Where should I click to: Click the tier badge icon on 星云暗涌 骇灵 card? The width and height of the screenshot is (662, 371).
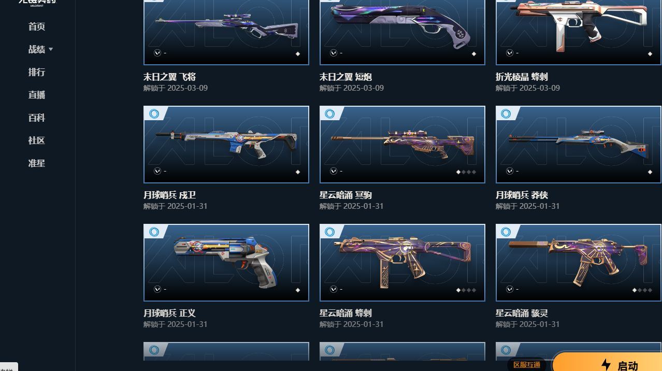point(506,232)
